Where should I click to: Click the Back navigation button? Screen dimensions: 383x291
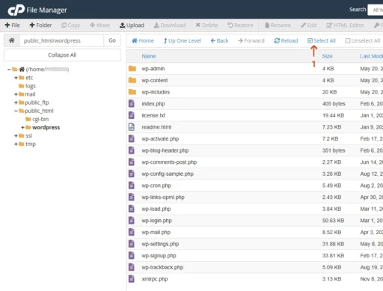pyautogui.click(x=219, y=40)
